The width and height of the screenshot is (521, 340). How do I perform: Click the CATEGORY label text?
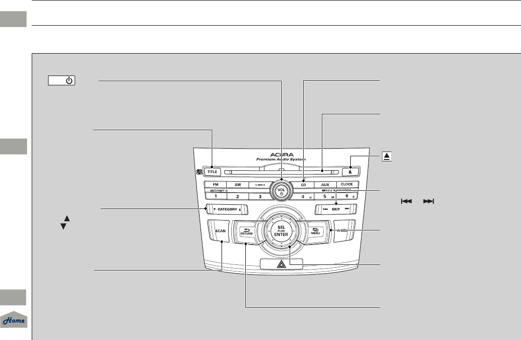tap(227, 209)
